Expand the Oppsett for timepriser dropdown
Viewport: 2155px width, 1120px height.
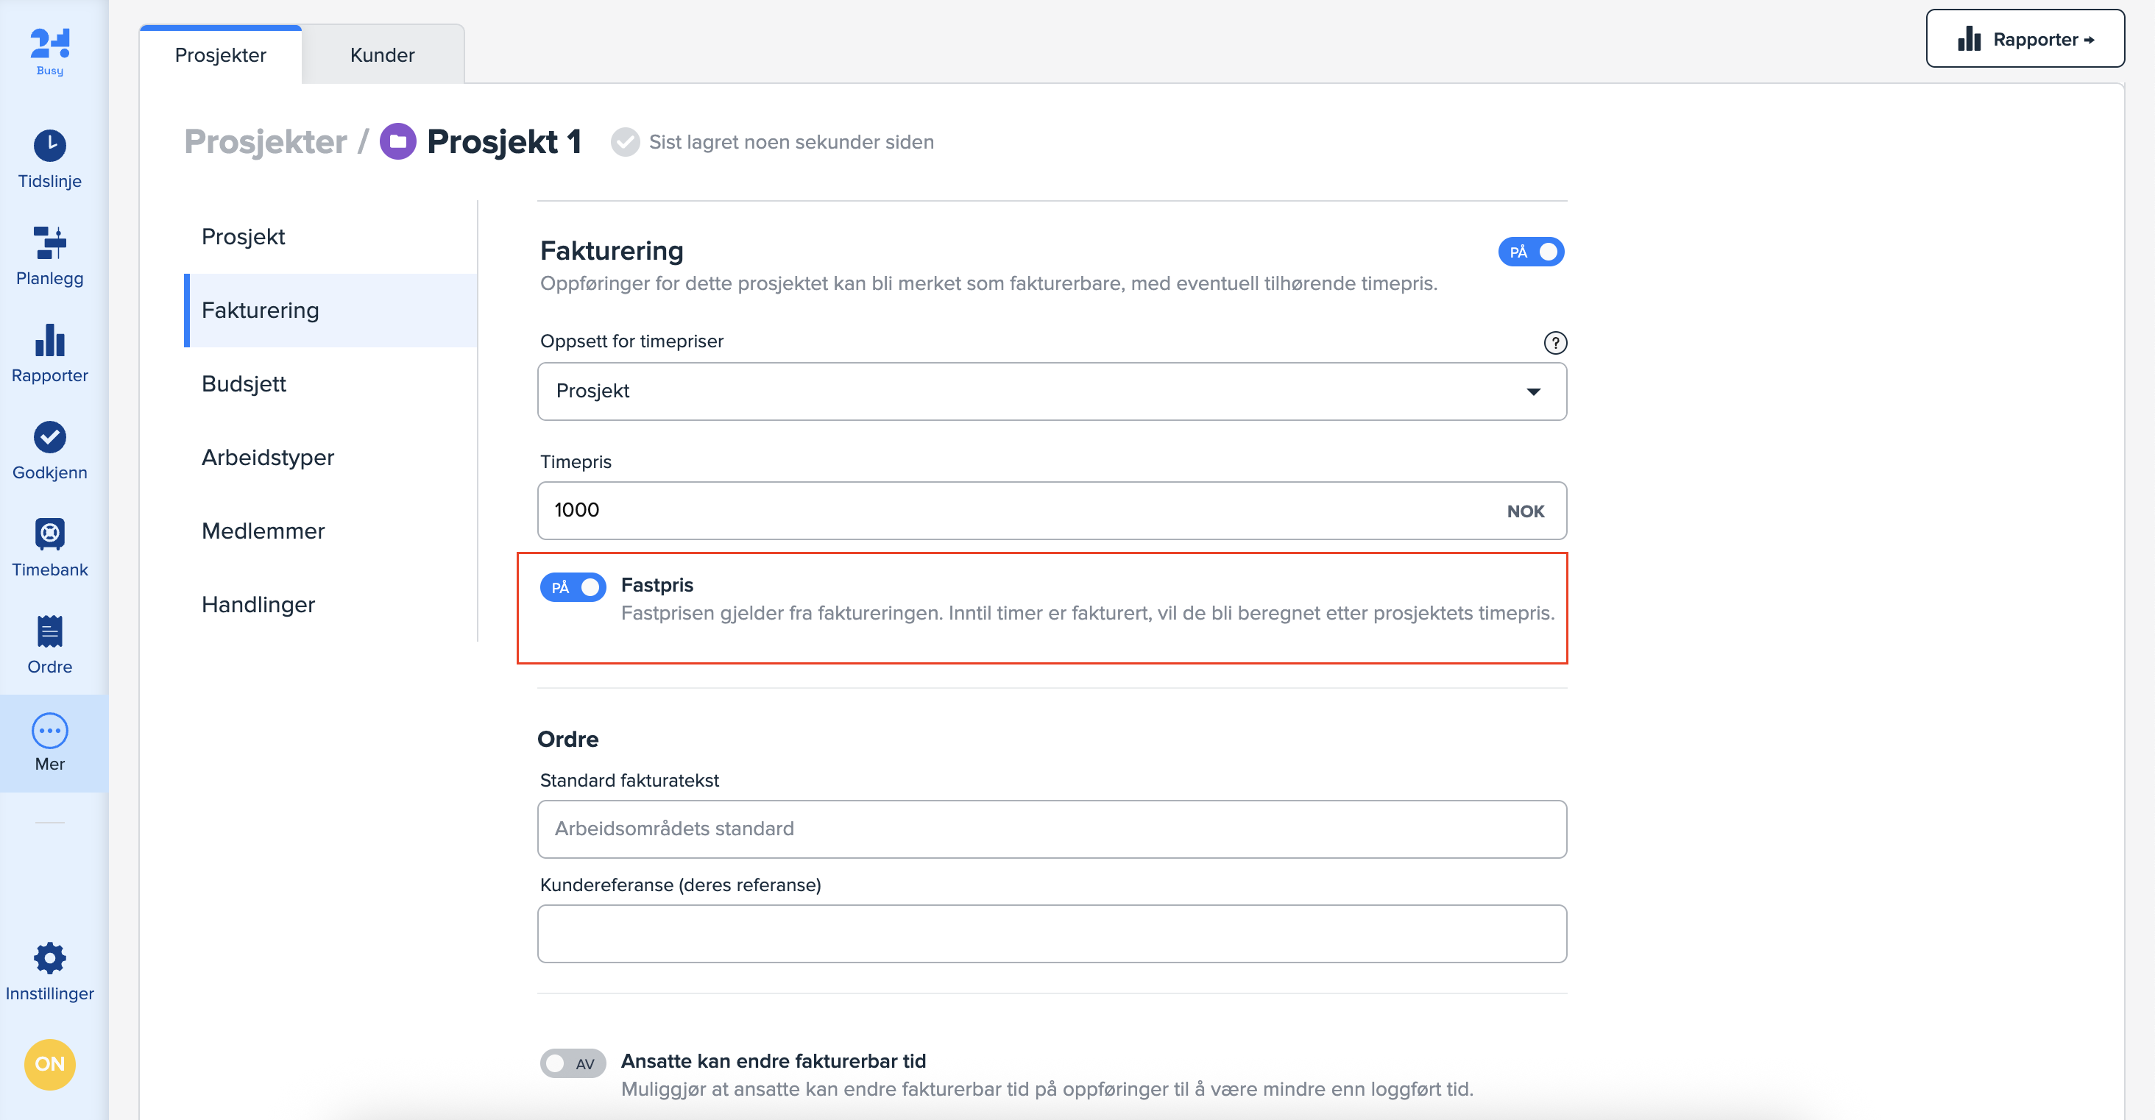click(1051, 391)
